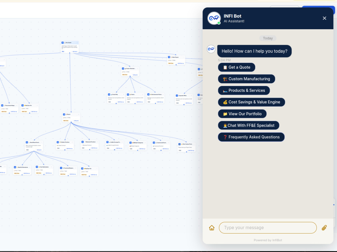Viewport: 337px width, 252px height.
Task: Click the bot avatar beside the greeting message
Action: (211, 49)
